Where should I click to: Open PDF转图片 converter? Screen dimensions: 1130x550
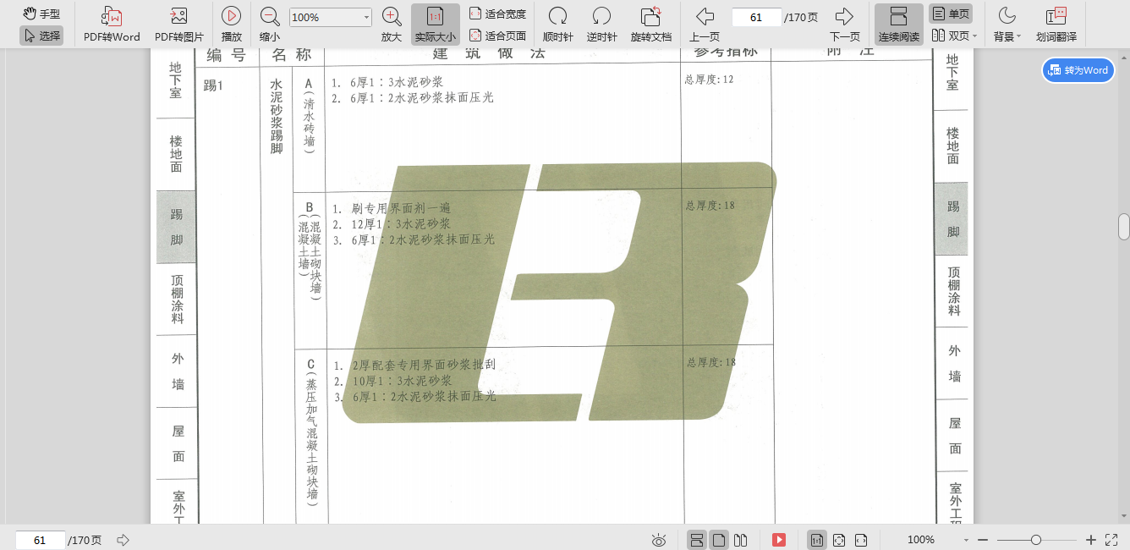[178, 25]
